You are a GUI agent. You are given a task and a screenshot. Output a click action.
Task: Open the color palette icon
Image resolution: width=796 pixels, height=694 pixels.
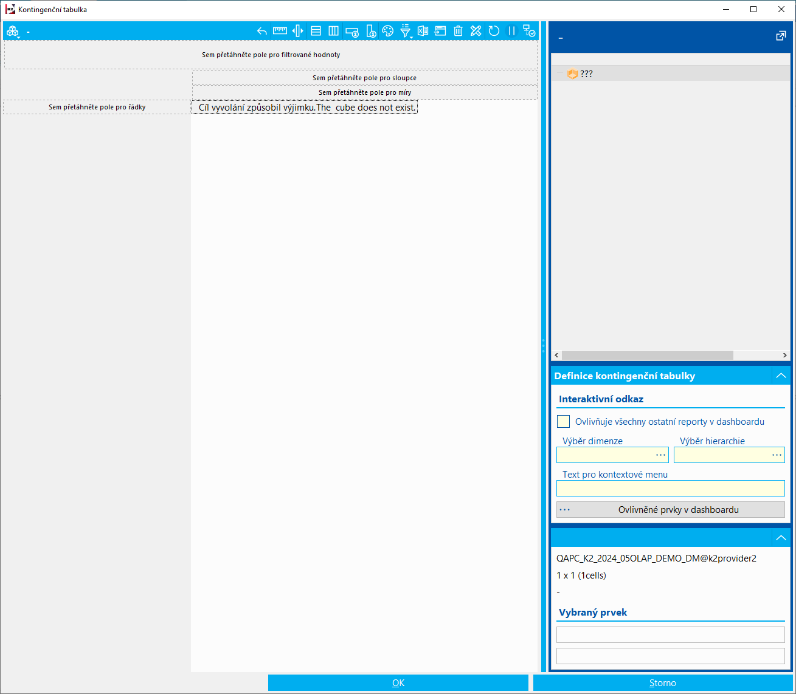[x=387, y=31]
